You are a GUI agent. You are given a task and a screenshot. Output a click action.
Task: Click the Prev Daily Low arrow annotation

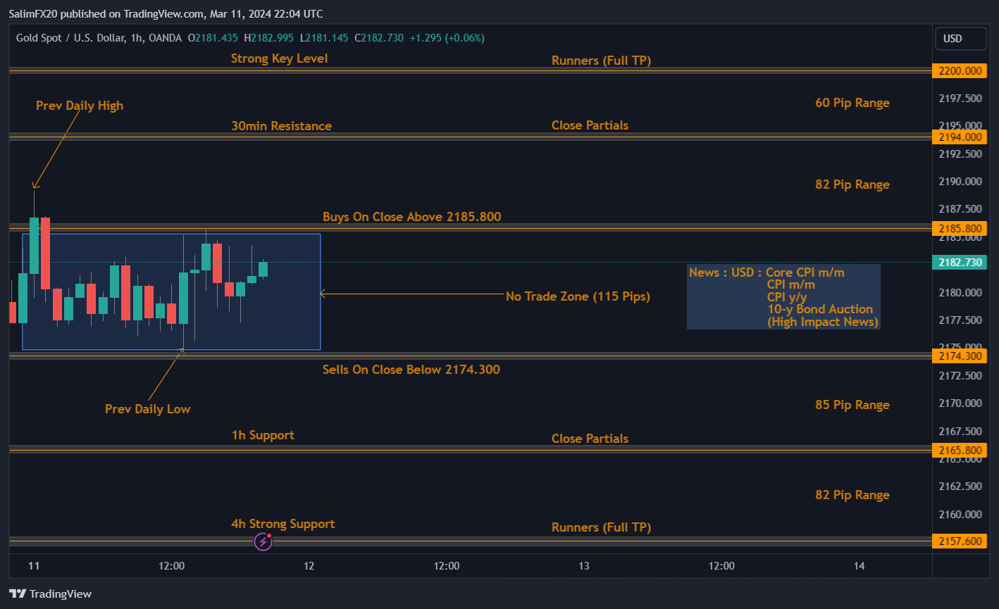147,409
